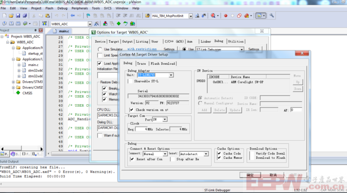Select the Manual Configuration radio button
This screenshot has width=347, height=193.
[x=200, y=103]
